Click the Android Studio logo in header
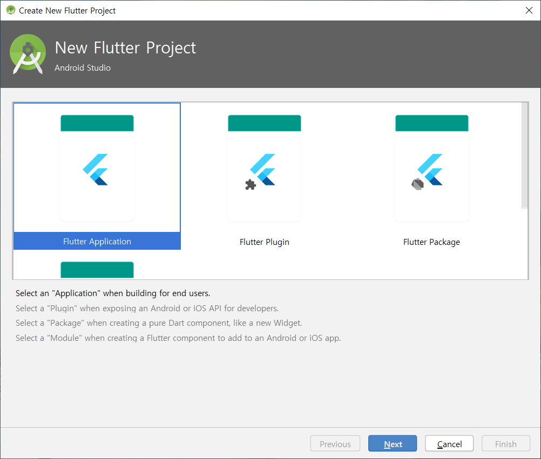Image resolution: width=541 pixels, height=459 pixels. 28,54
